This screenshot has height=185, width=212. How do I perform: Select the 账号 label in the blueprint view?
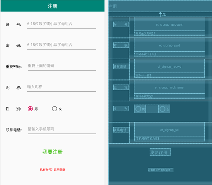(121, 25)
